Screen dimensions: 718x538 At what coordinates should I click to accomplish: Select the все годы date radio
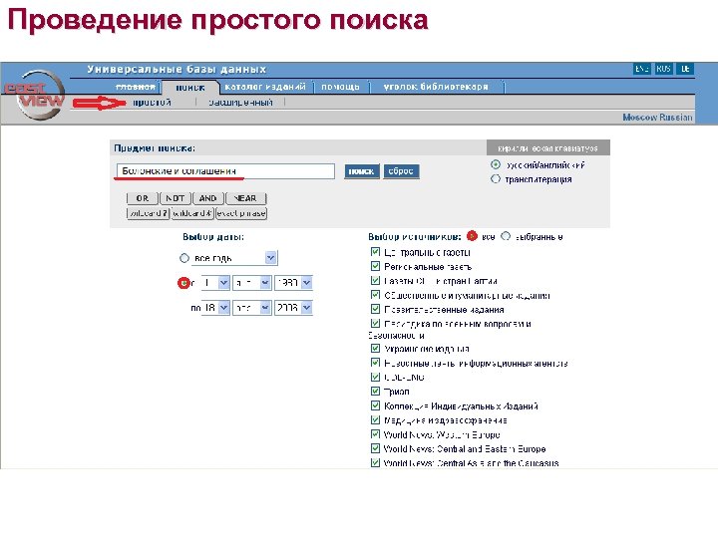coord(184,258)
